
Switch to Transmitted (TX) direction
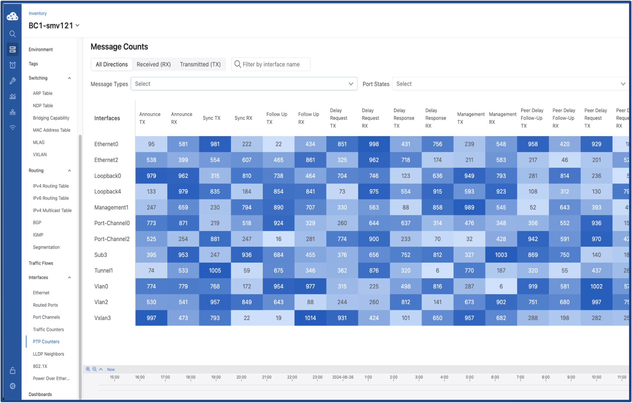200,64
